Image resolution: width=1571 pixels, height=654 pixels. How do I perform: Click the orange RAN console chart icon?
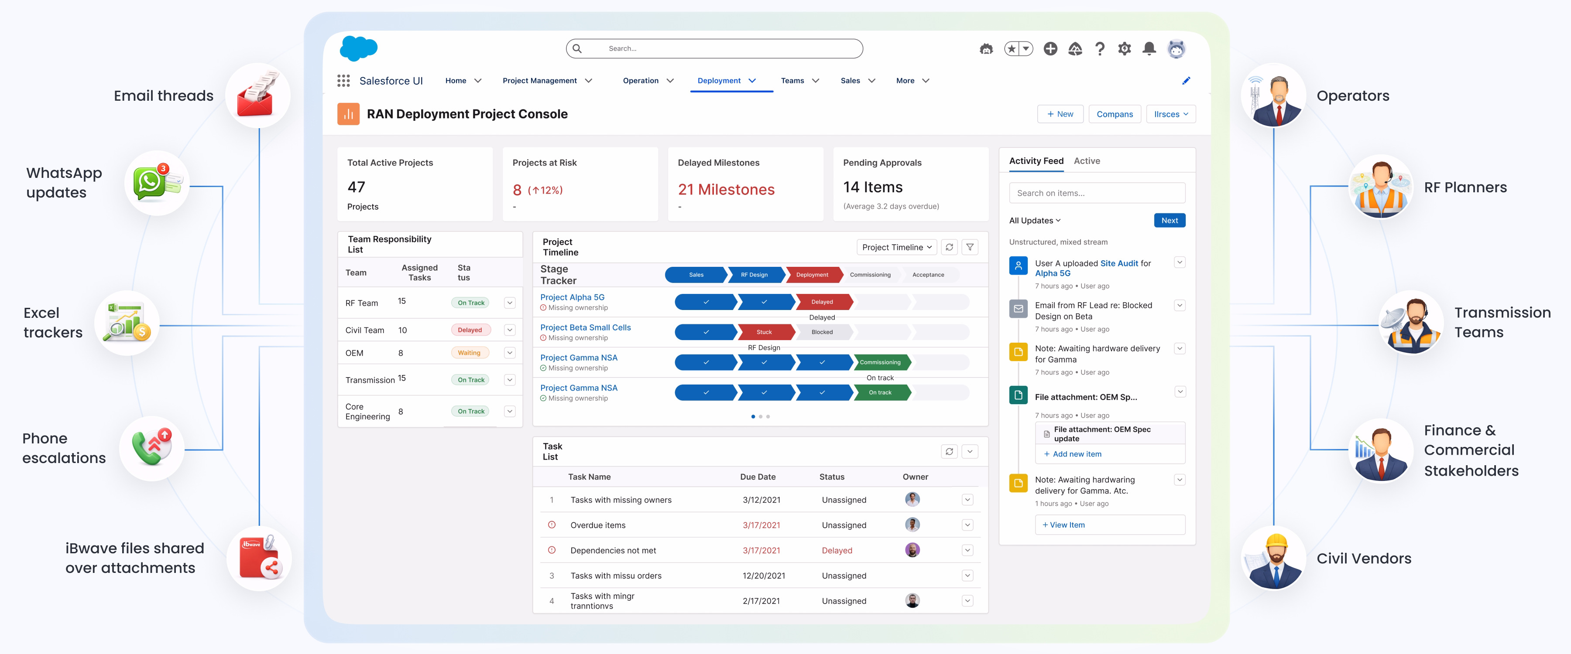click(x=348, y=114)
